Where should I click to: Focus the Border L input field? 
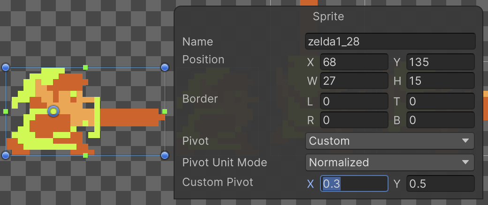[354, 101]
